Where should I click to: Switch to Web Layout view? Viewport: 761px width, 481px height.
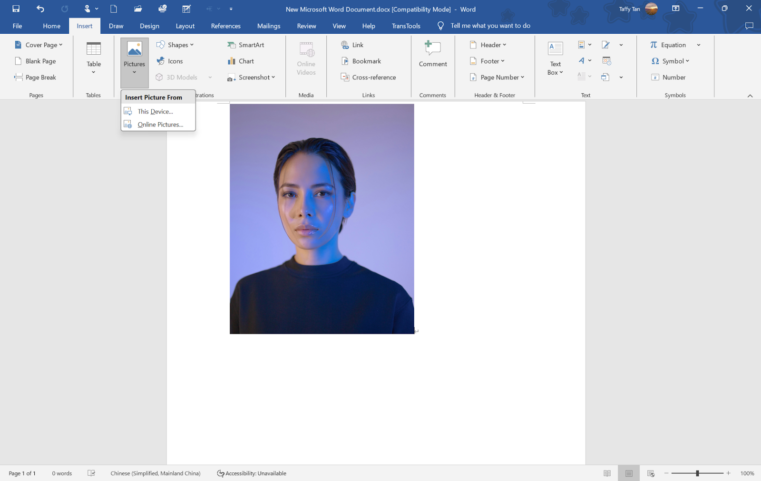pos(651,473)
